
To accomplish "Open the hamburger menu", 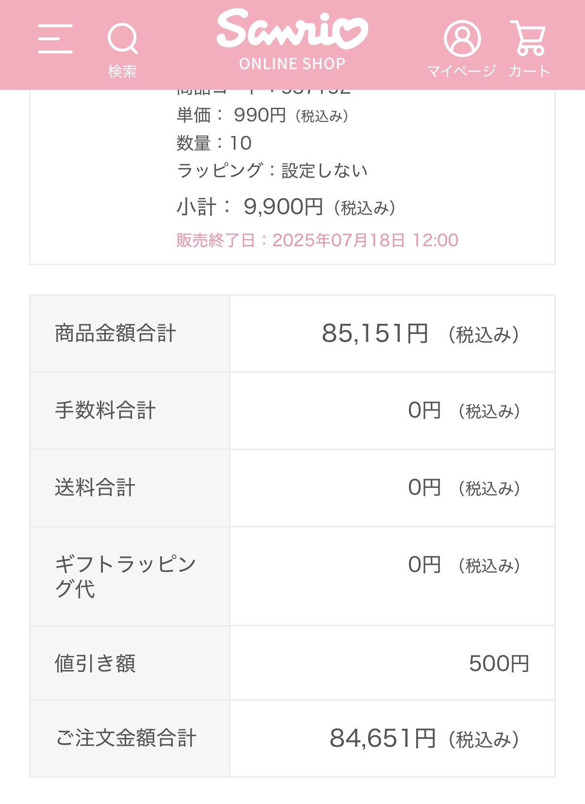I will click(55, 39).
